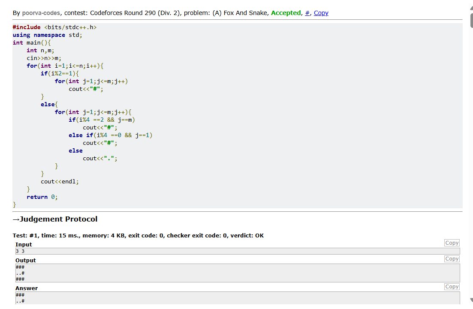The image size is (473, 309).
Task: Copy the test Answer data
Action: pyautogui.click(x=452, y=287)
